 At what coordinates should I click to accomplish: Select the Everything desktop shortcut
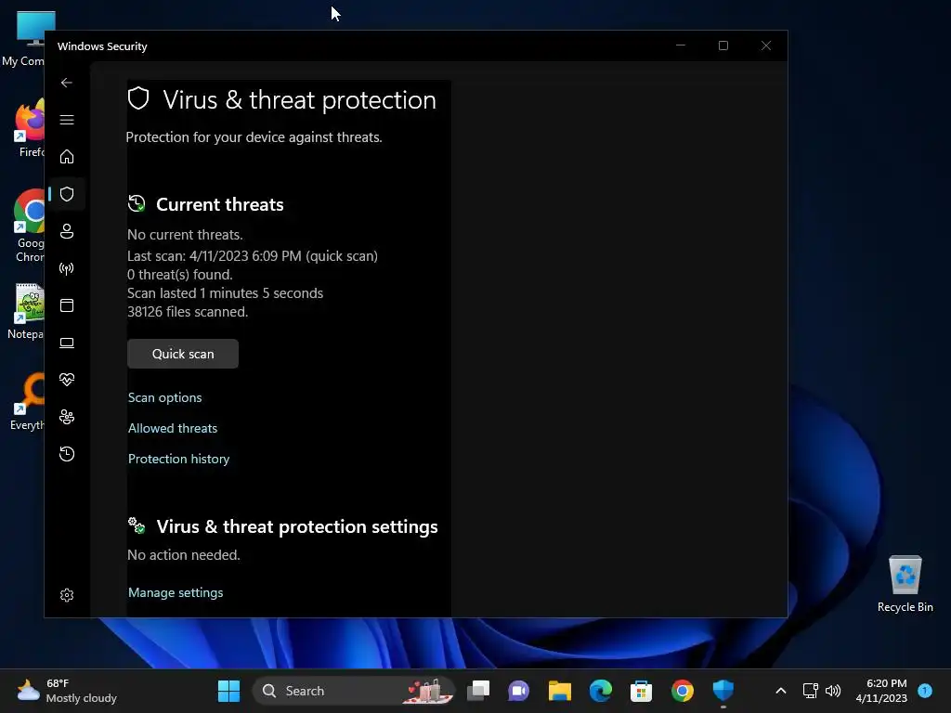click(27, 401)
